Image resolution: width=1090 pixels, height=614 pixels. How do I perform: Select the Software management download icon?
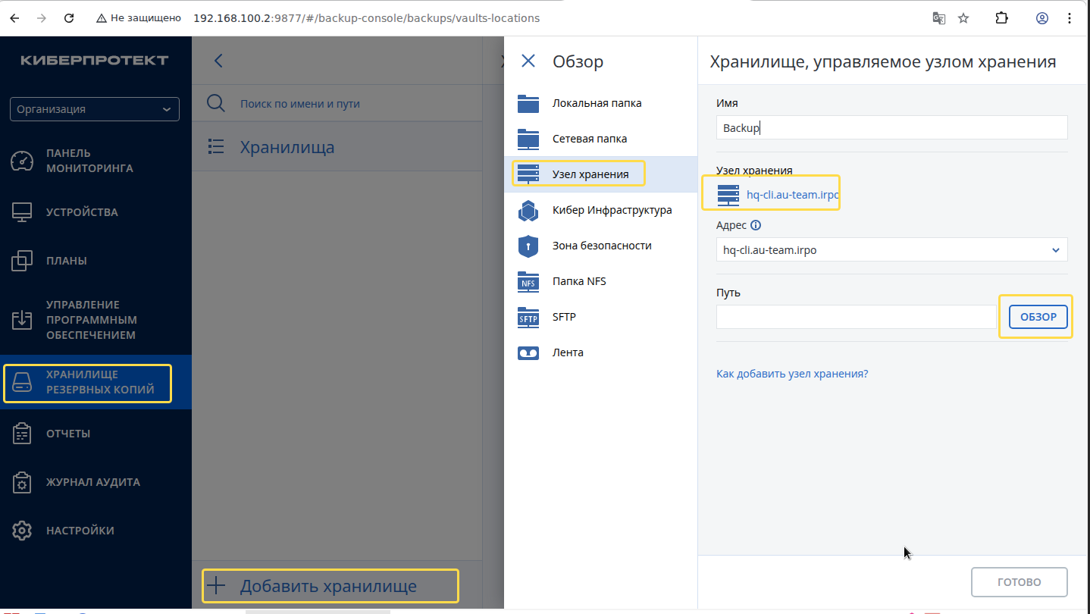point(22,319)
